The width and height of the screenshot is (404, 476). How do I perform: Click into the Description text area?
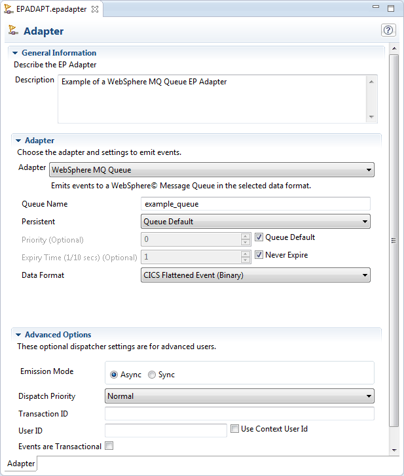click(212, 99)
